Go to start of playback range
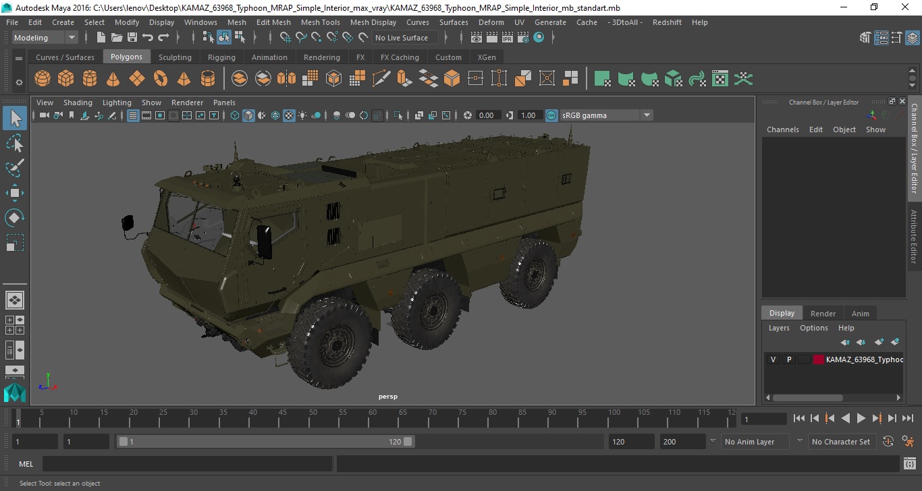 (x=799, y=418)
